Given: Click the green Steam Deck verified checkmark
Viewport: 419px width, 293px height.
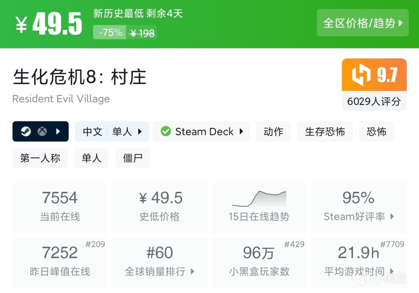Looking at the screenshot, I should click(x=166, y=131).
